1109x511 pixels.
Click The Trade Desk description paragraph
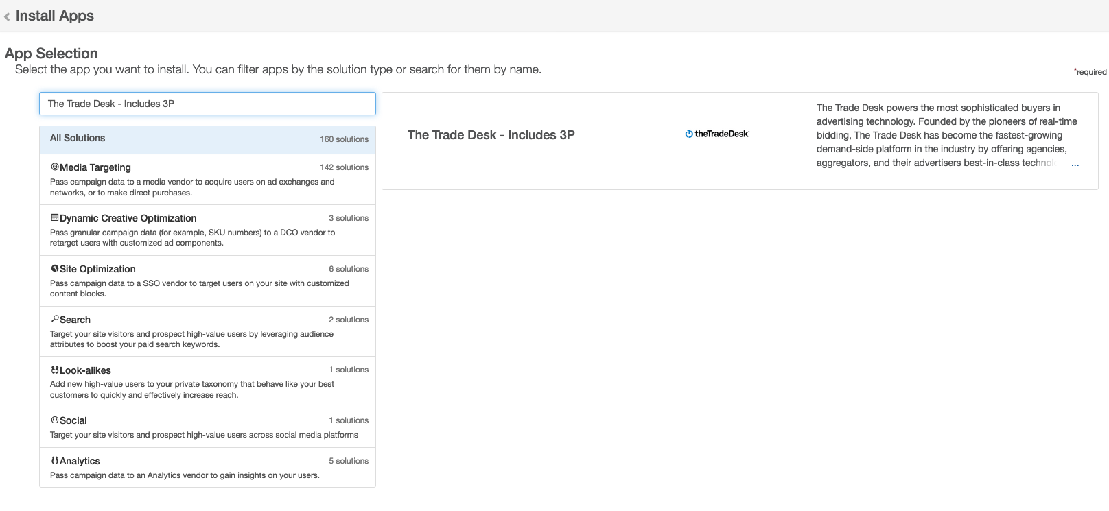(947, 135)
